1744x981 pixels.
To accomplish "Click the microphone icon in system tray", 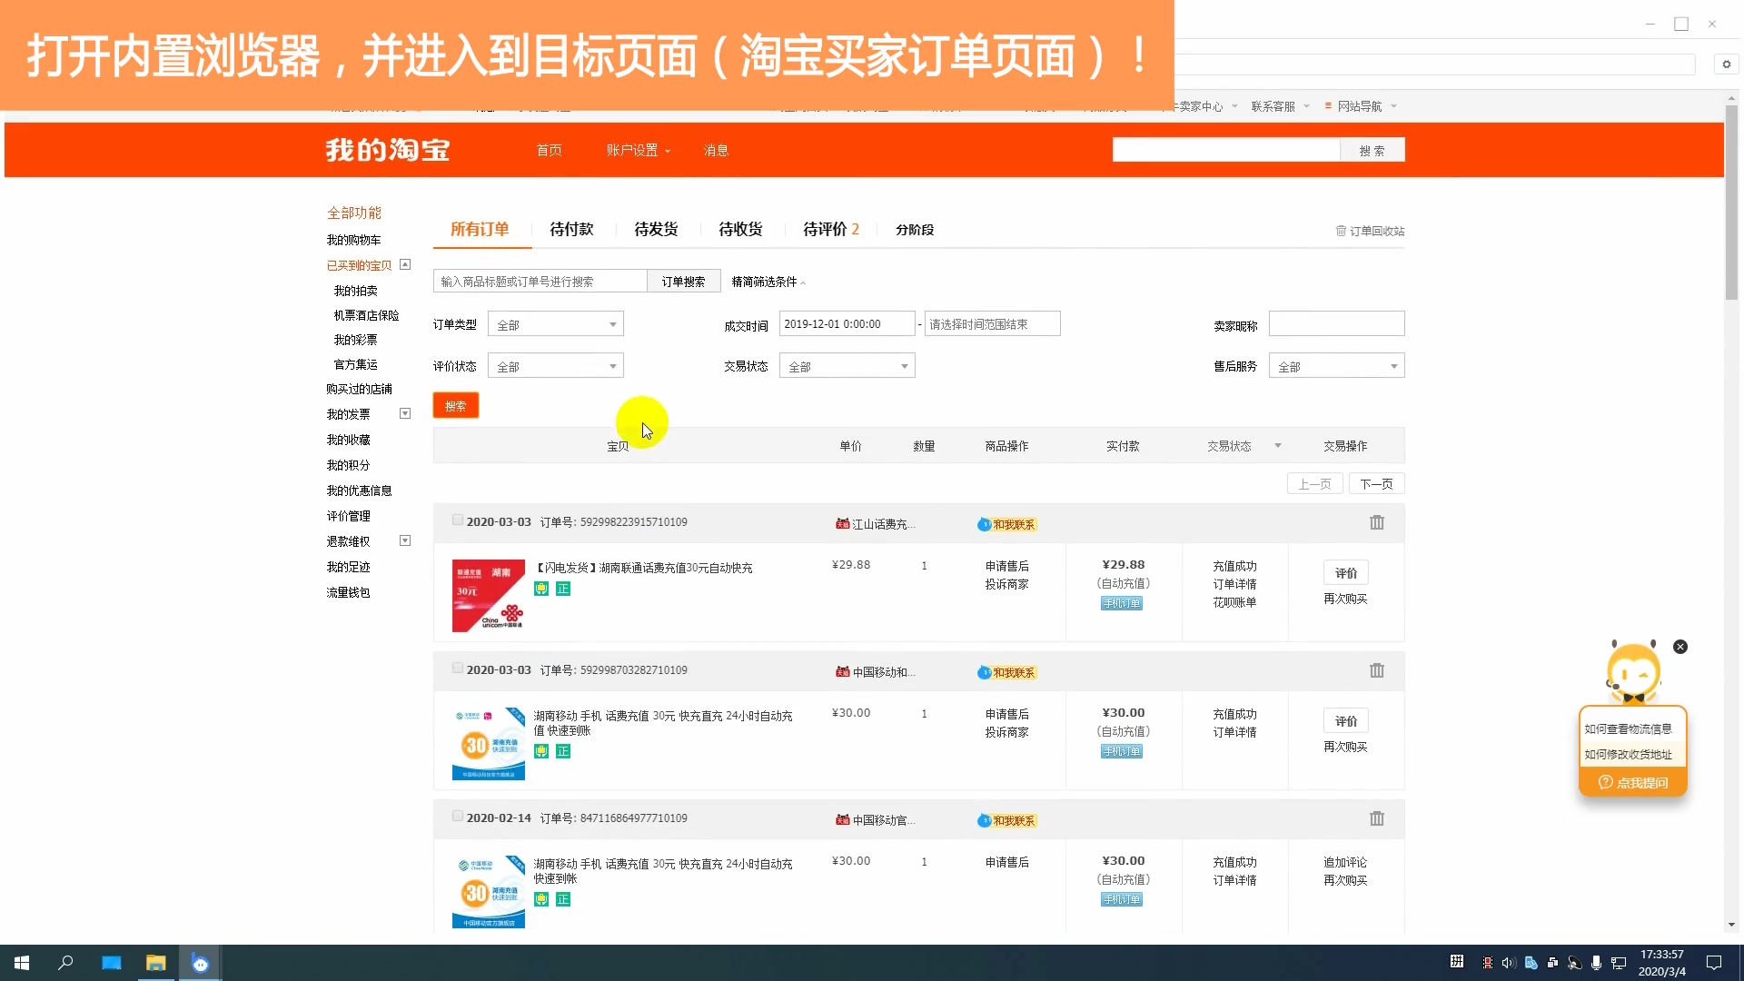I will coord(1596,963).
